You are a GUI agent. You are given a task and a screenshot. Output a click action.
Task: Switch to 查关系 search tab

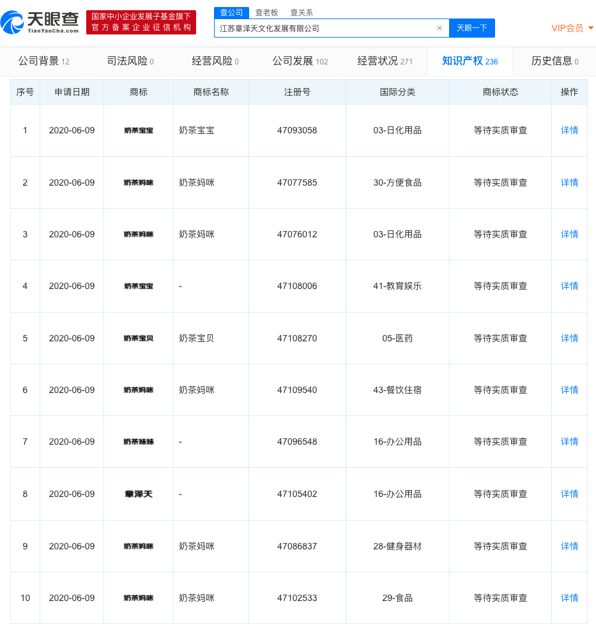[x=302, y=12]
